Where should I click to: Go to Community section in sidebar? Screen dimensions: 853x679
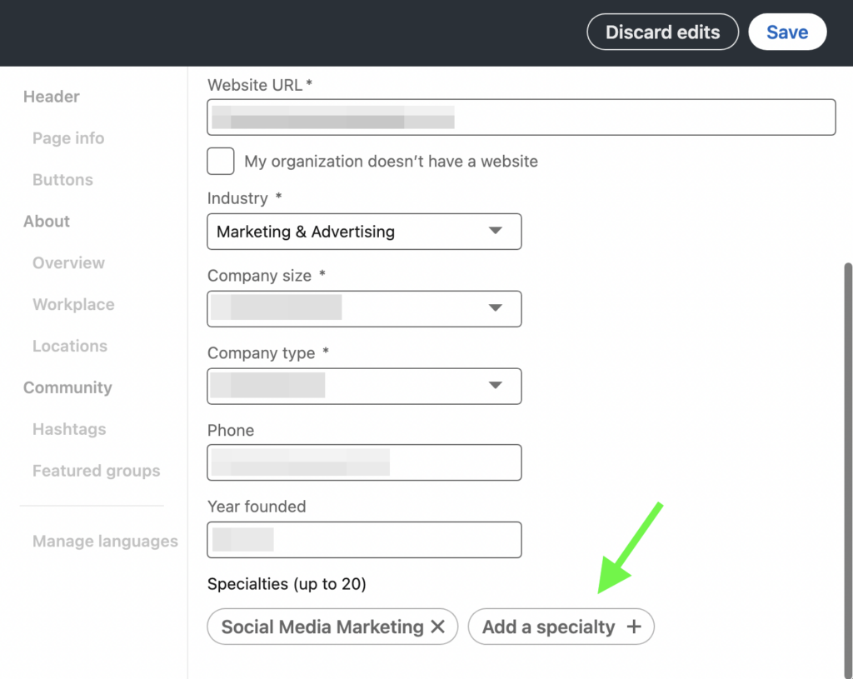point(67,387)
